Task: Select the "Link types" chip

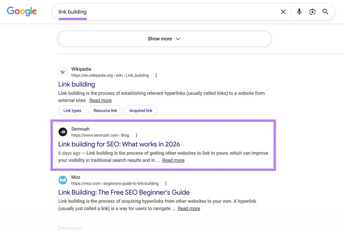Action: coord(72,111)
